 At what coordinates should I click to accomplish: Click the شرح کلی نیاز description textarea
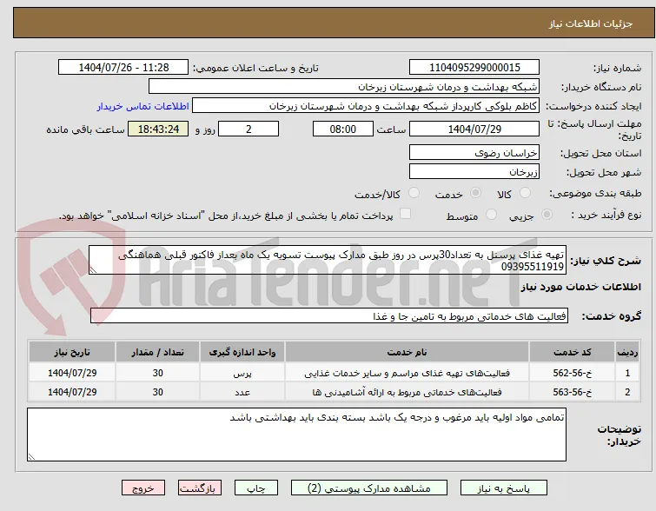coord(328,261)
